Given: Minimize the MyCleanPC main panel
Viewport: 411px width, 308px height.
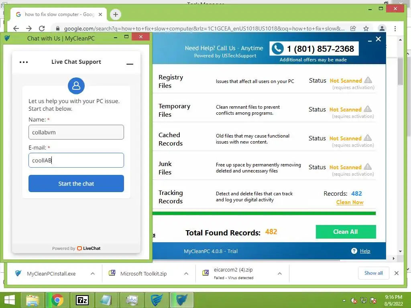Looking at the screenshot, I should [x=370, y=41].
